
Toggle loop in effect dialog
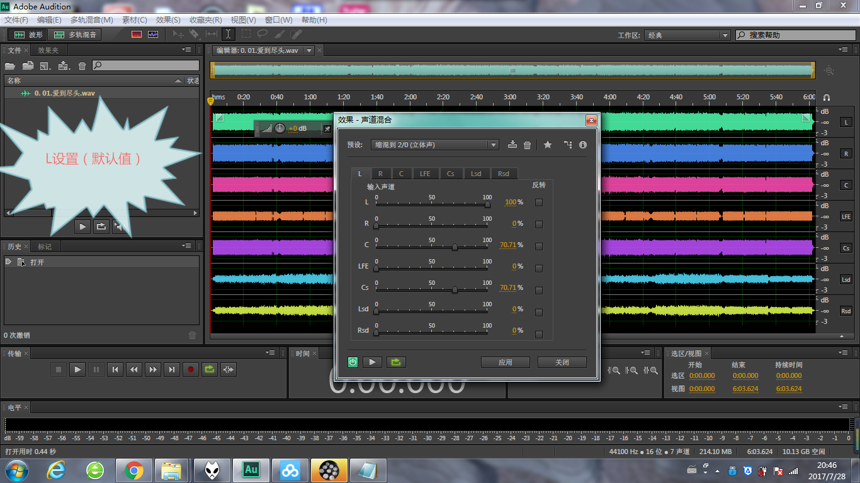pyautogui.click(x=396, y=362)
